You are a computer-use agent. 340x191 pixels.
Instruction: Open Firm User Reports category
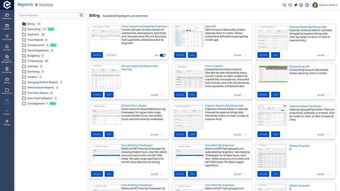38,93
